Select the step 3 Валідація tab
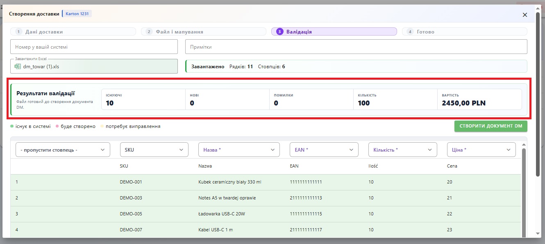The image size is (545, 244). pos(334,31)
